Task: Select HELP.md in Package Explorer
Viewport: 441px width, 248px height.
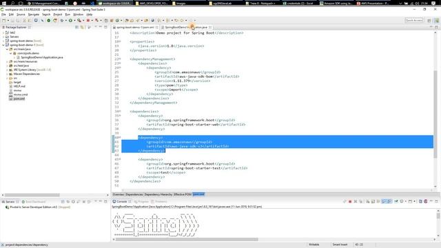Action: pos(19,86)
